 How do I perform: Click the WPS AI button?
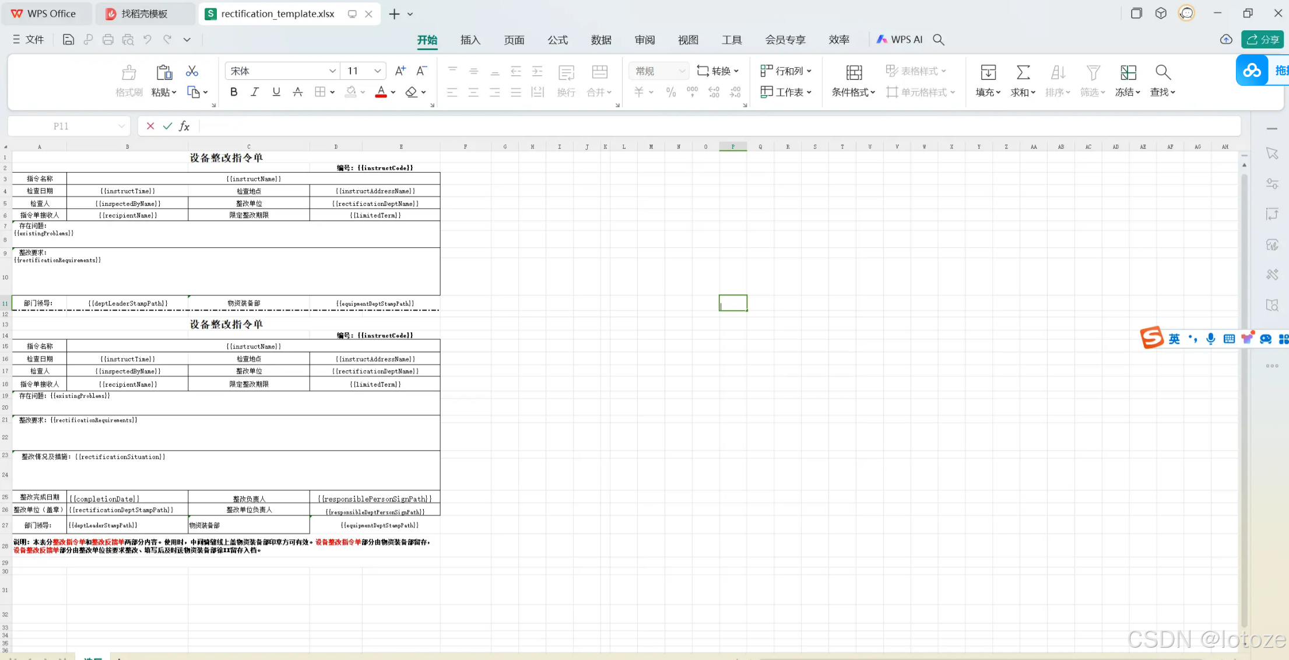click(x=898, y=40)
